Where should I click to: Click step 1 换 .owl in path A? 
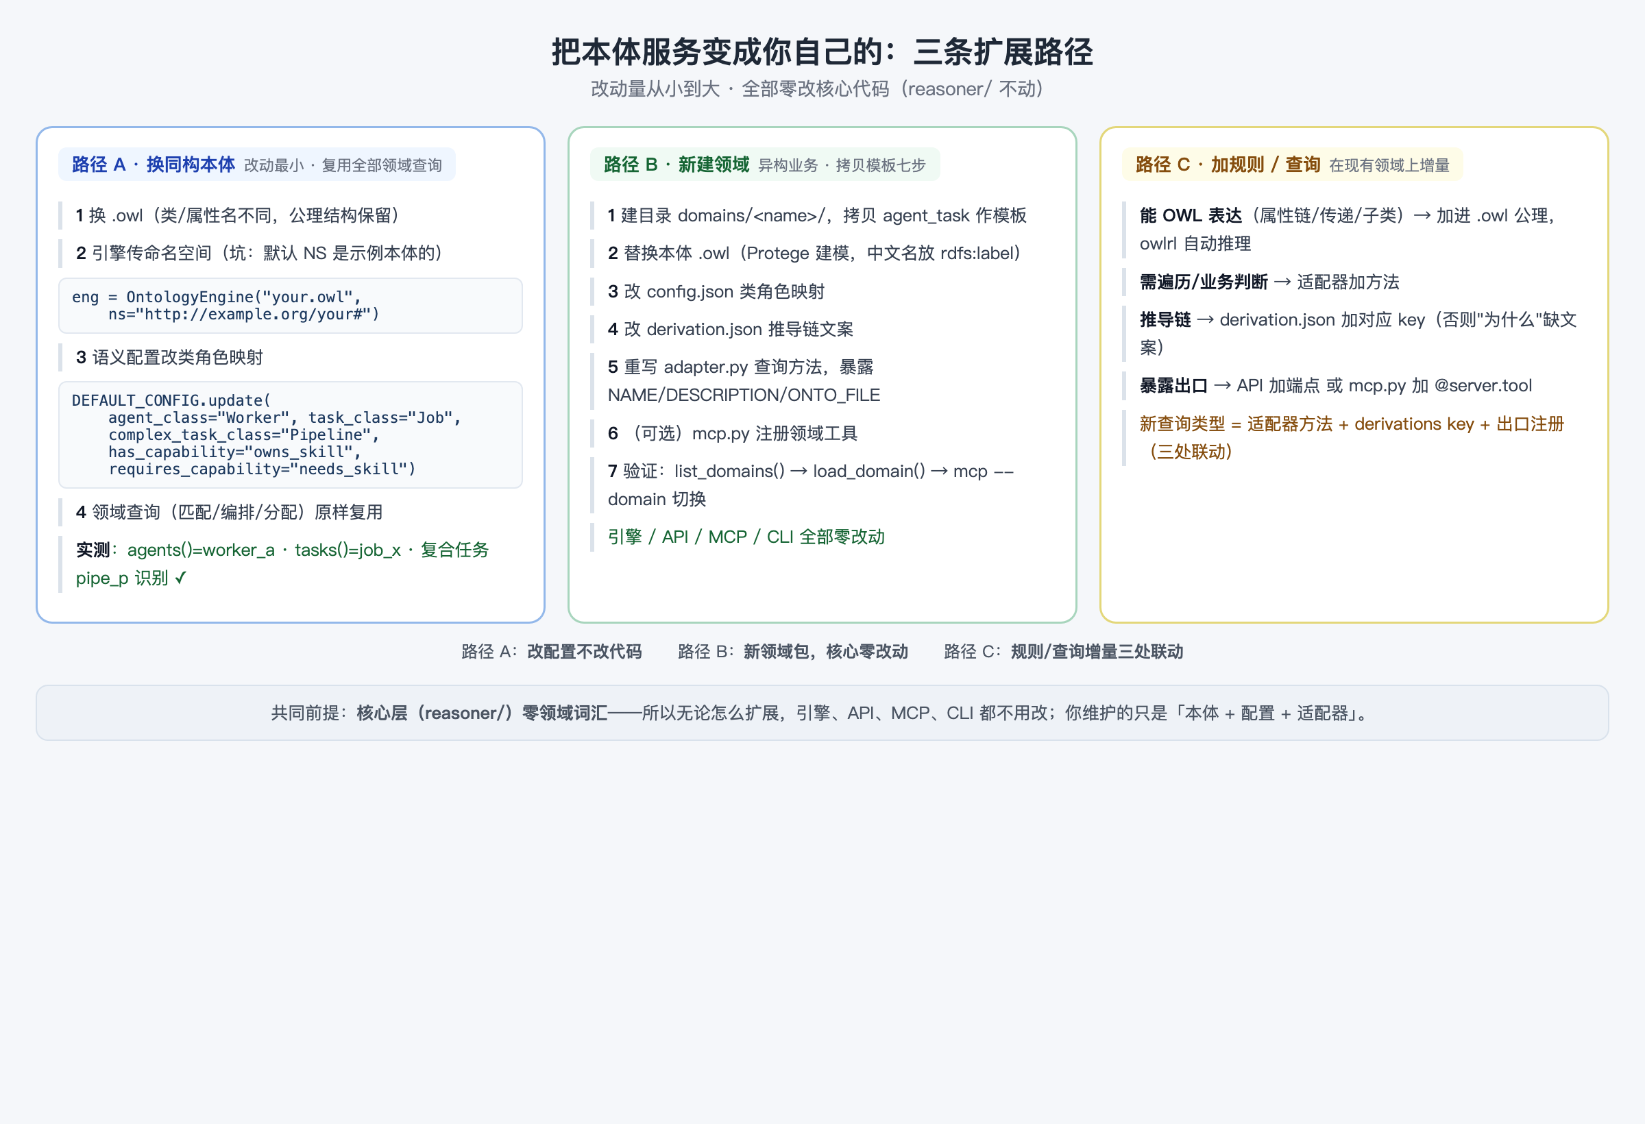pyautogui.click(x=291, y=215)
